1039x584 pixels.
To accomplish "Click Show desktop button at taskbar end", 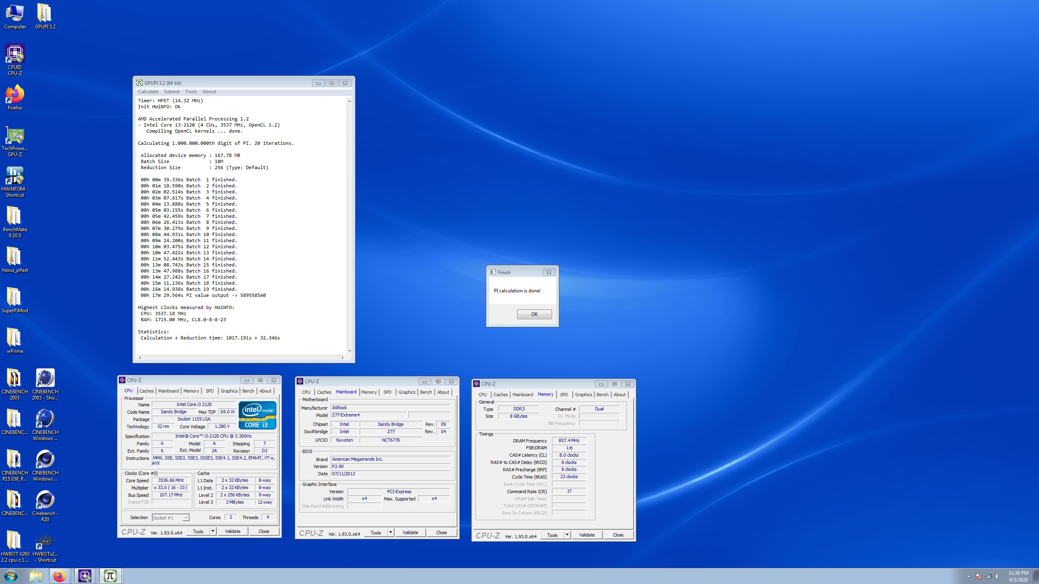I will (1036, 576).
